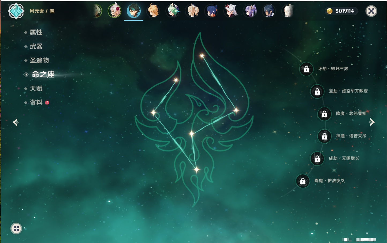Click the lock icon for 成劫·无明增长
The height and width of the screenshot is (243, 387).
tap(317, 158)
